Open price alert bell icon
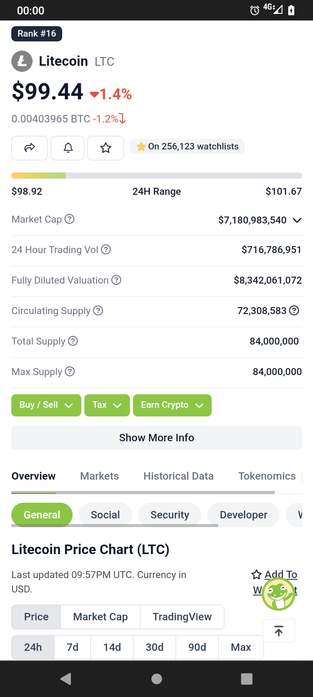Screen dimensions: 313x697 tap(68, 148)
